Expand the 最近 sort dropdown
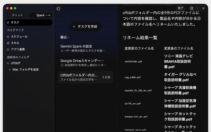Screen dimensions: 211x132 click(x=64, y=37)
